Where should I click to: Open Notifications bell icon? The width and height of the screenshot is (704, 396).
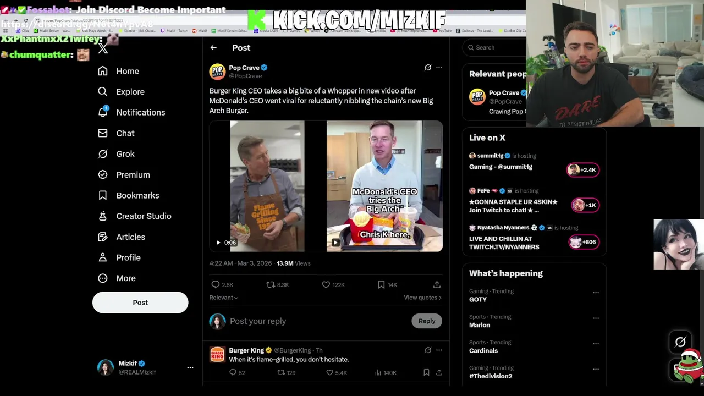103,112
